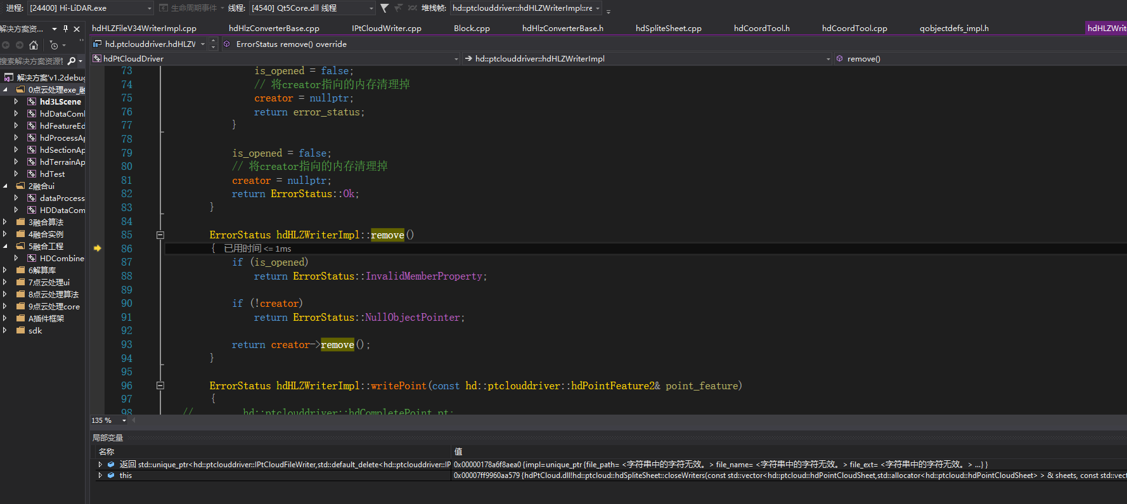Image resolution: width=1127 pixels, height=504 pixels.
Task: Click the pending changes clock icon
Action: 54,45
